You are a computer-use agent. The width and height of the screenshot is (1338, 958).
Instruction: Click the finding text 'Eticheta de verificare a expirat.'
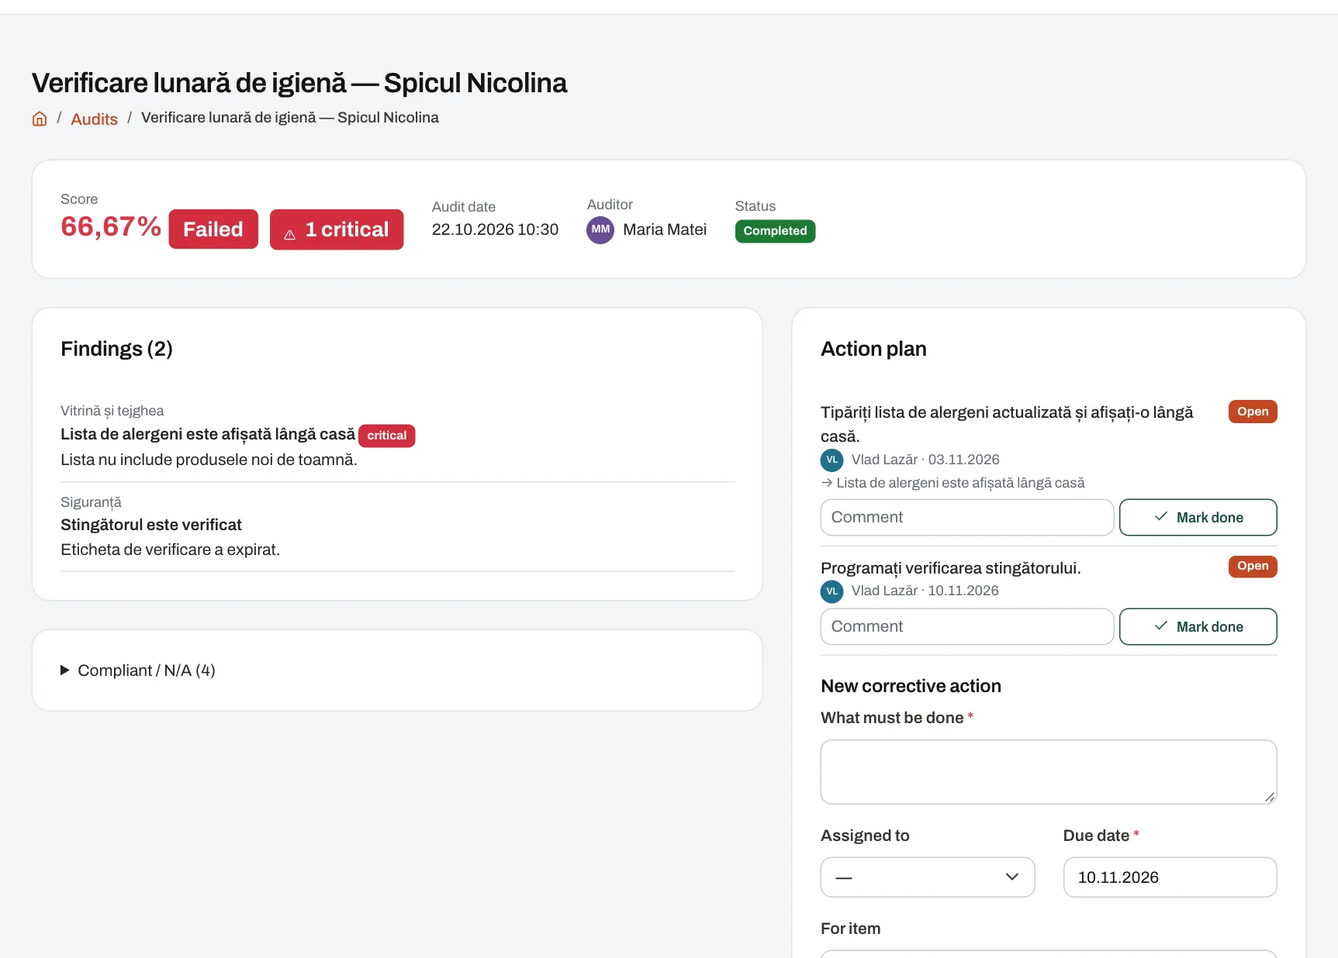pos(170,550)
